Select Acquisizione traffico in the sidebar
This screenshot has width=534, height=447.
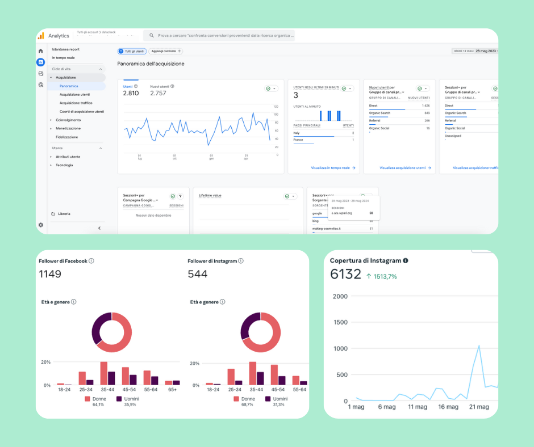(x=76, y=103)
